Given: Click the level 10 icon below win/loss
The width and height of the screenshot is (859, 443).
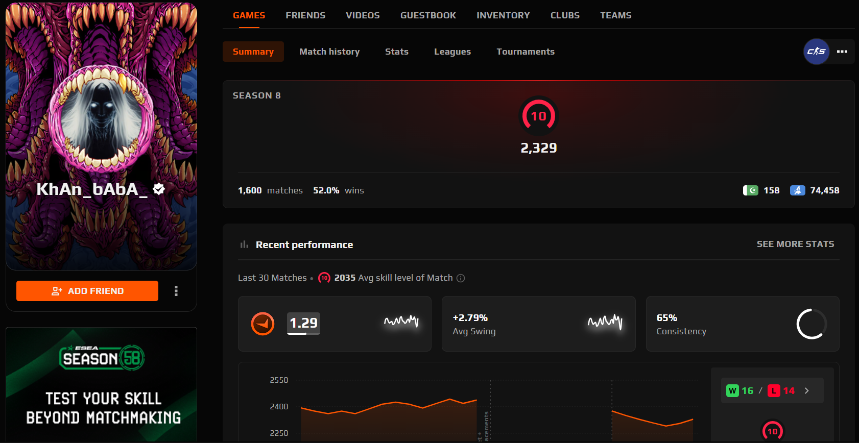Looking at the screenshot, I should [x=772, y=431].
